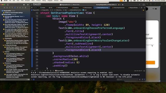
Task: Collapse the BhagavadGita 1 issue group
Action: pos(1,11)
